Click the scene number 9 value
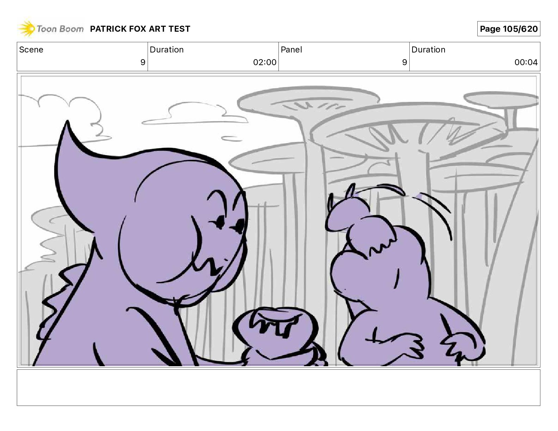The width and height of the screenshot is (558, 431). (143, 62)
